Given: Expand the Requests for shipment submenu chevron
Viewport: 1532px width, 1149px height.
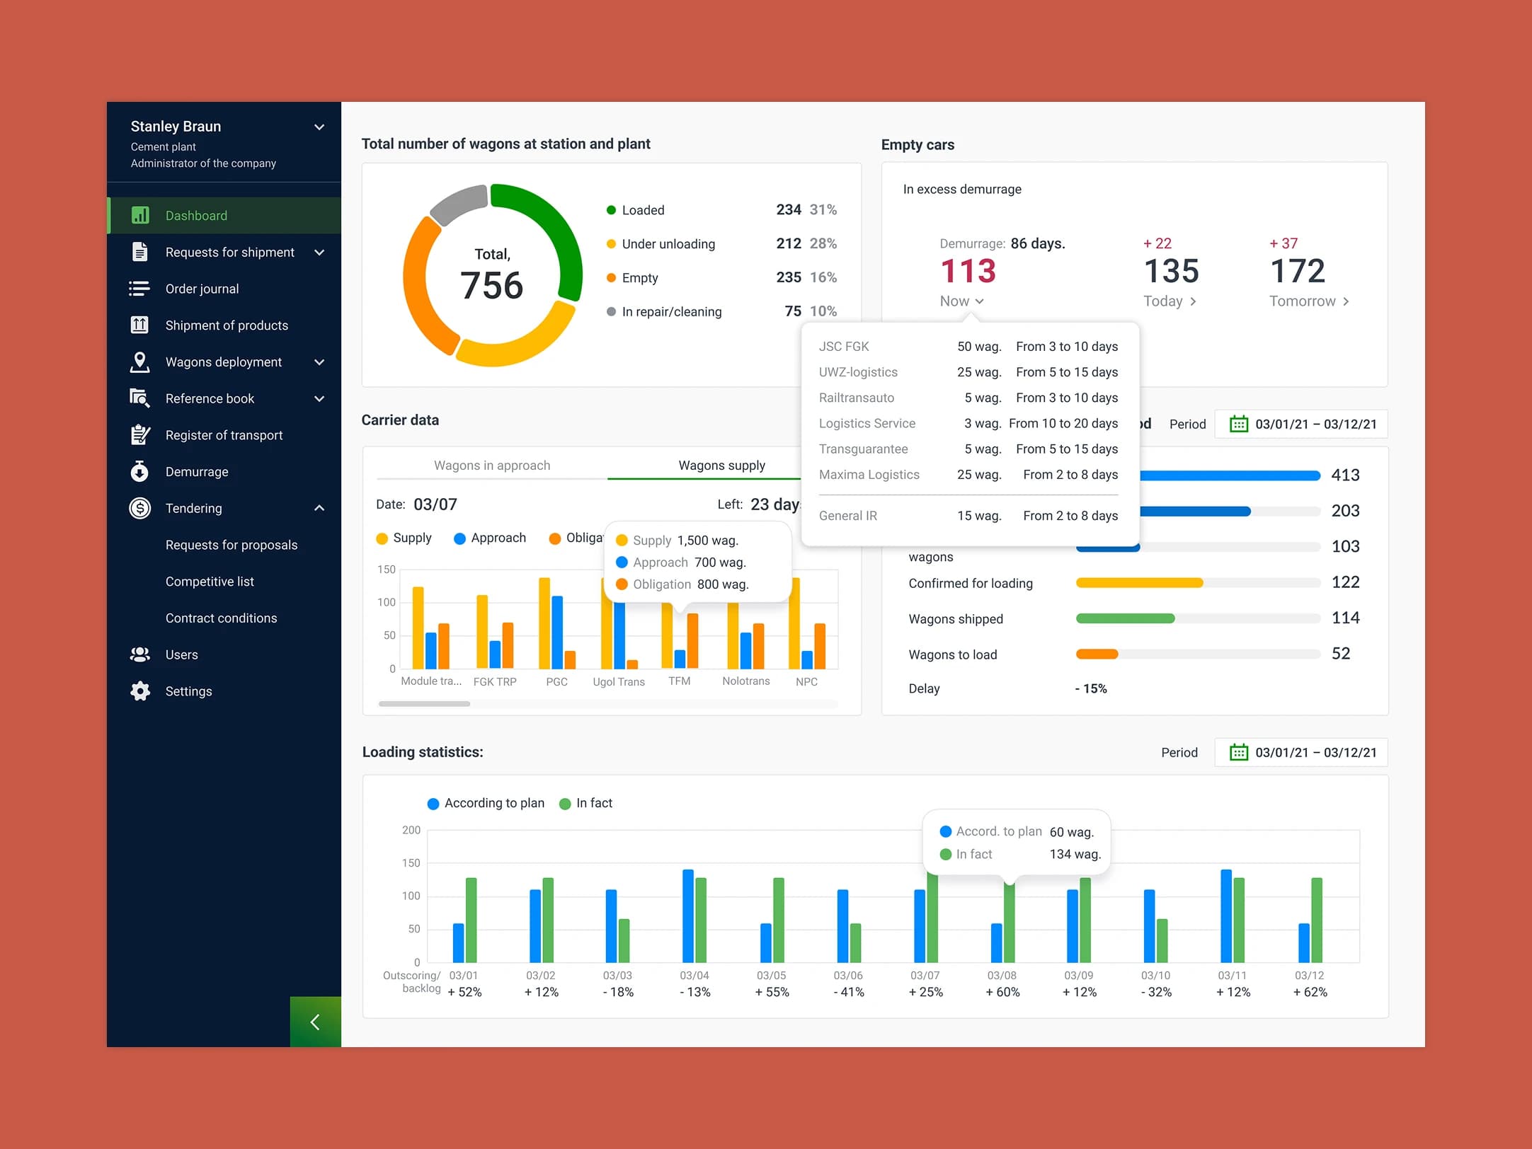Looking at the screenshot, I should click(x=319, y=253).
